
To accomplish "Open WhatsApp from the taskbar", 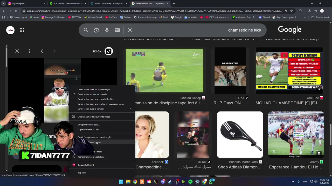I will [211, 182].
